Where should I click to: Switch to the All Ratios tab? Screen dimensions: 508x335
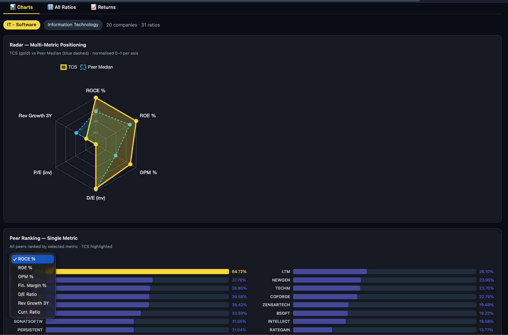61,7
